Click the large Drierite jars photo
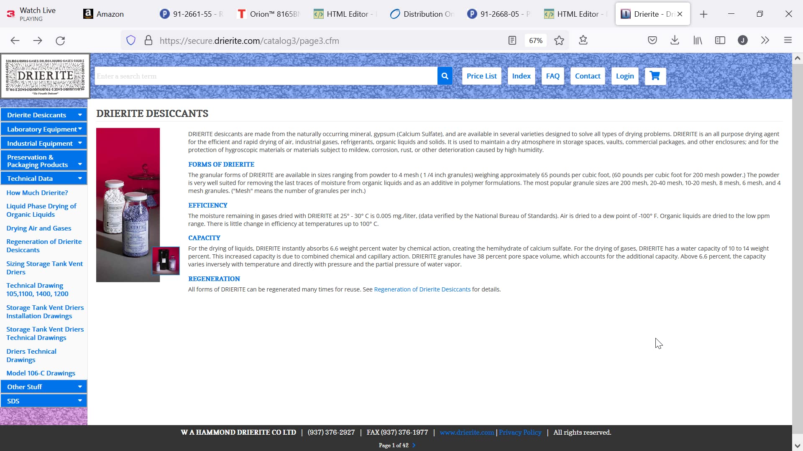803x451 pixels. point(128,205)
